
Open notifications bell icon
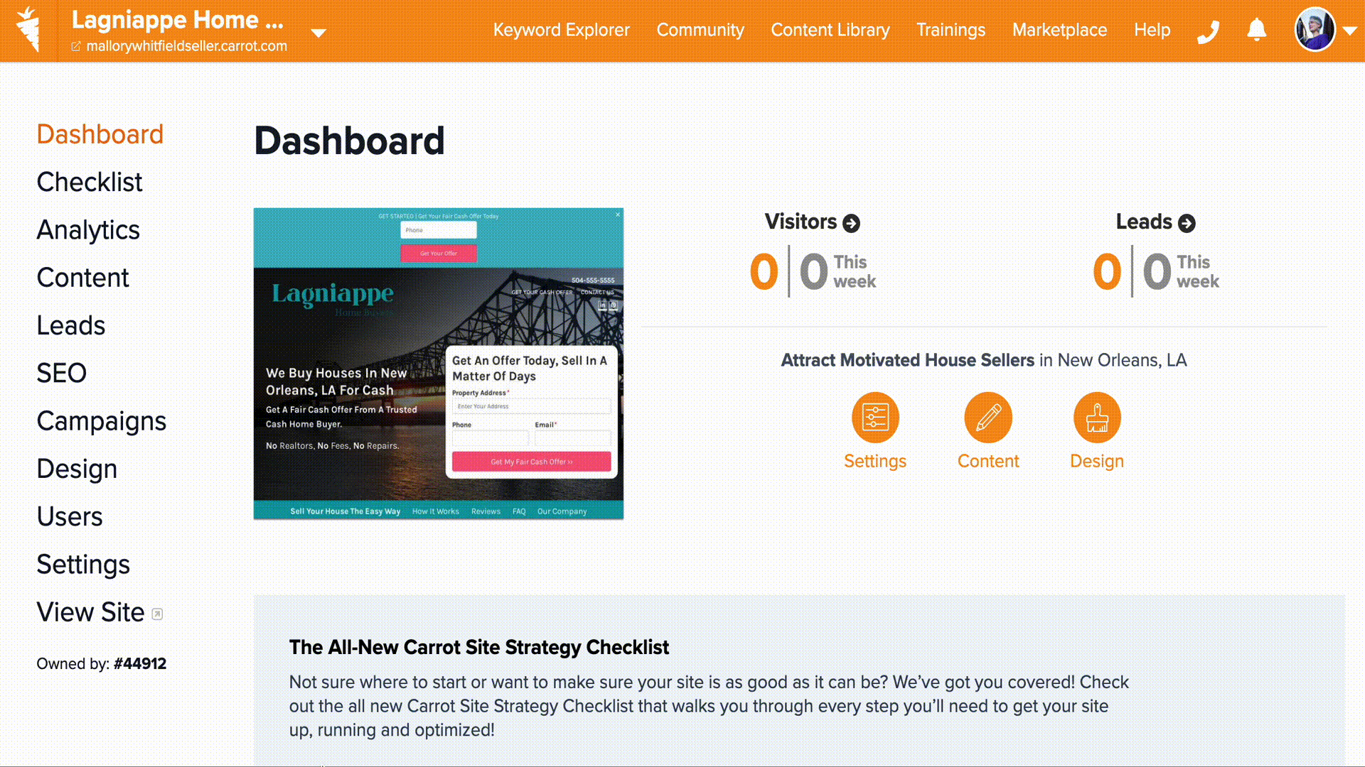1257,30
